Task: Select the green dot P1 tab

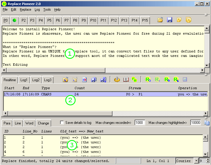Action: tap(15, 20)
